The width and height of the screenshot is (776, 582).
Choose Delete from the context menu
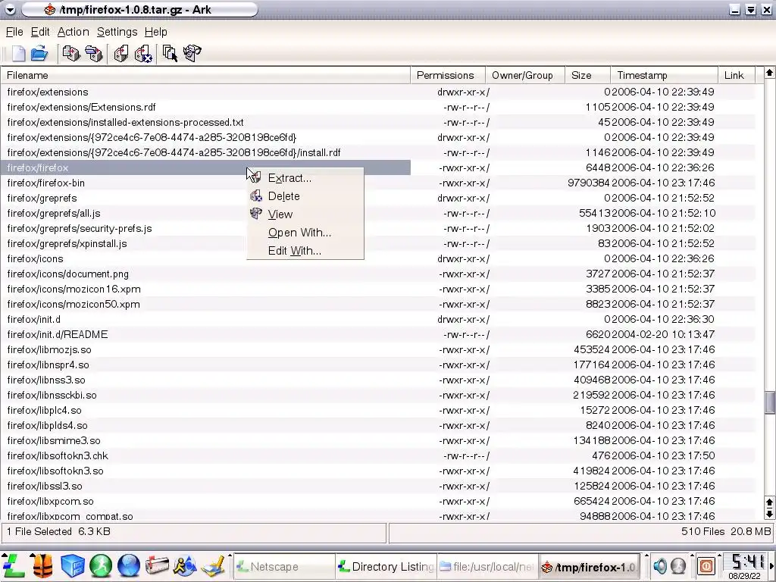click(305, 196)
